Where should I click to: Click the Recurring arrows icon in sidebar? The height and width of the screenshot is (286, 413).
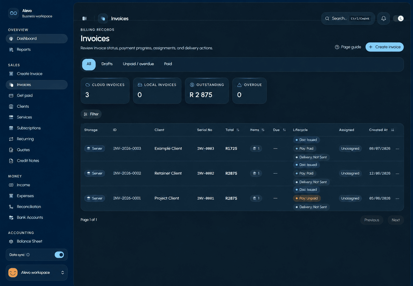tap(11, 139)
